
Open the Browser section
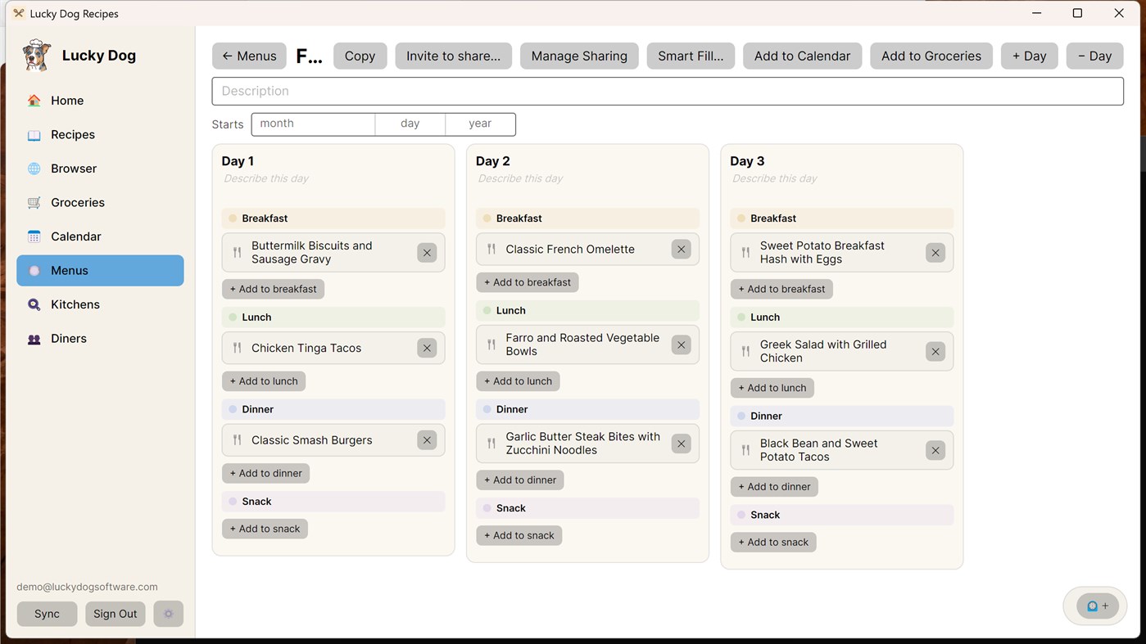[100, 169]
